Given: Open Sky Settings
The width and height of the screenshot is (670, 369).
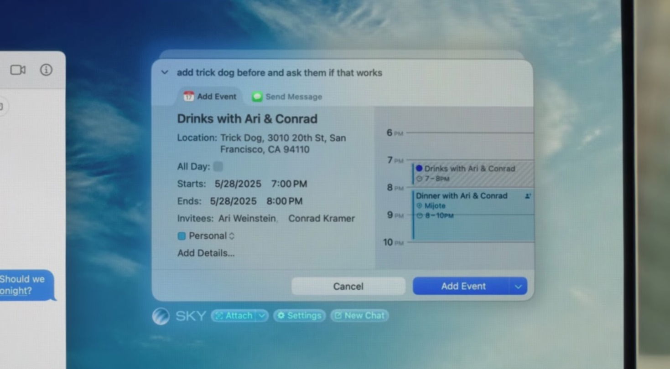Looking at the screenshot, I should coord(299,316).
